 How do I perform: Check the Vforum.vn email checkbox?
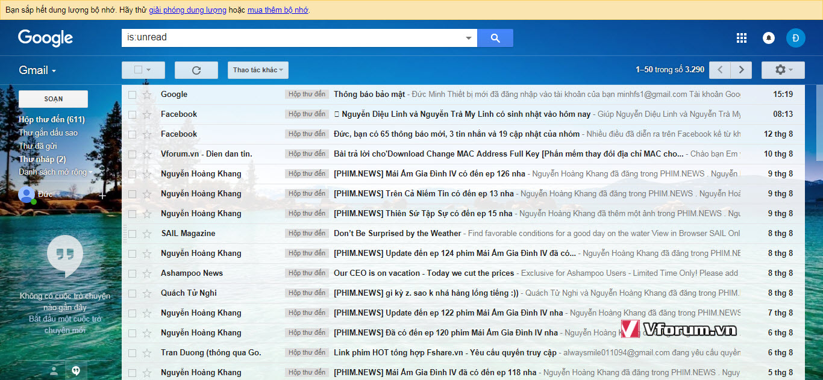[x=132, y=154]
